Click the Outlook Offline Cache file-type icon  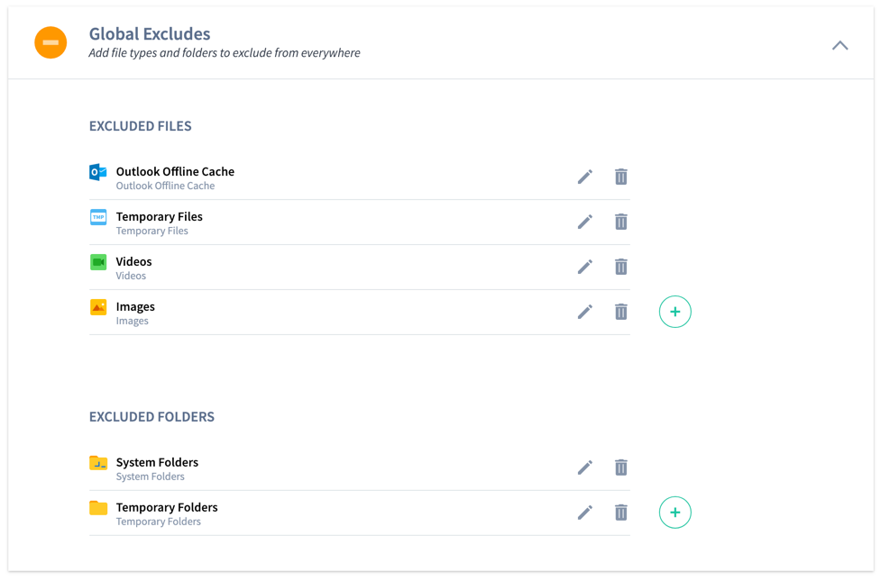tap(97, 172)
